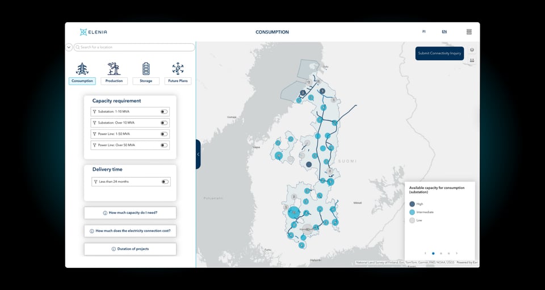Switch language to FI
The image size is (545, 290).
coord(424,32)
